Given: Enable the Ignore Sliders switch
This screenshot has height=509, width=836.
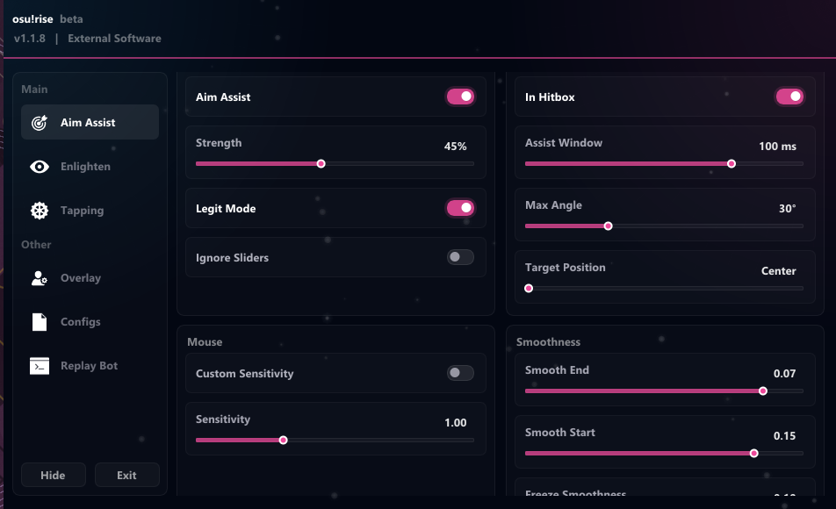Looking at the screenshot, I should pyautogui.click(x=460, y=257).
